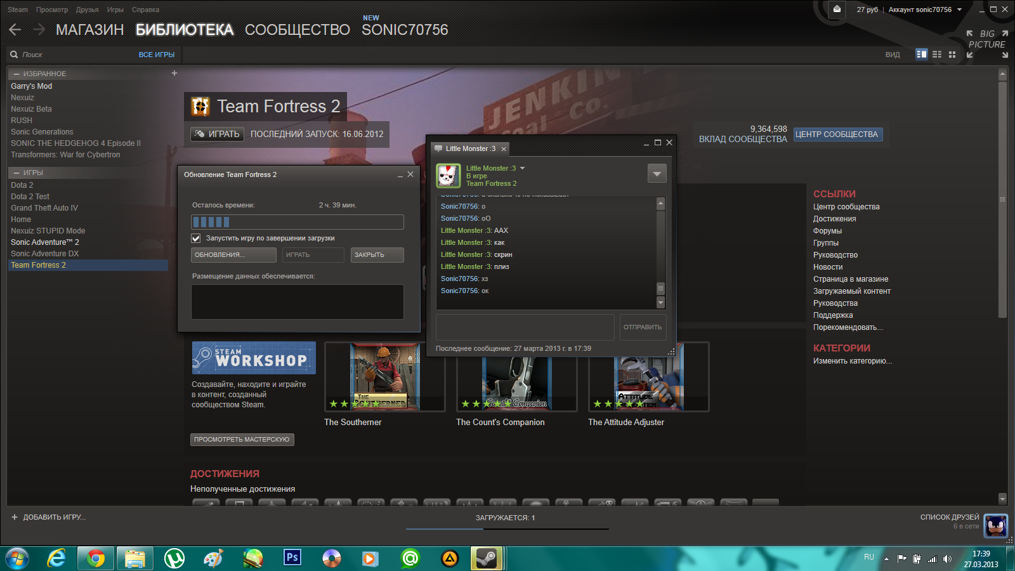Click ОБНОВЛЕНИЯ button in update dialog
Screen dimensions: 1015x571
click(x=233, y=255)
